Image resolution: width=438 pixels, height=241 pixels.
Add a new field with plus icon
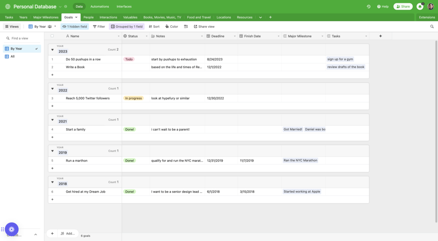tap(380, 36)
